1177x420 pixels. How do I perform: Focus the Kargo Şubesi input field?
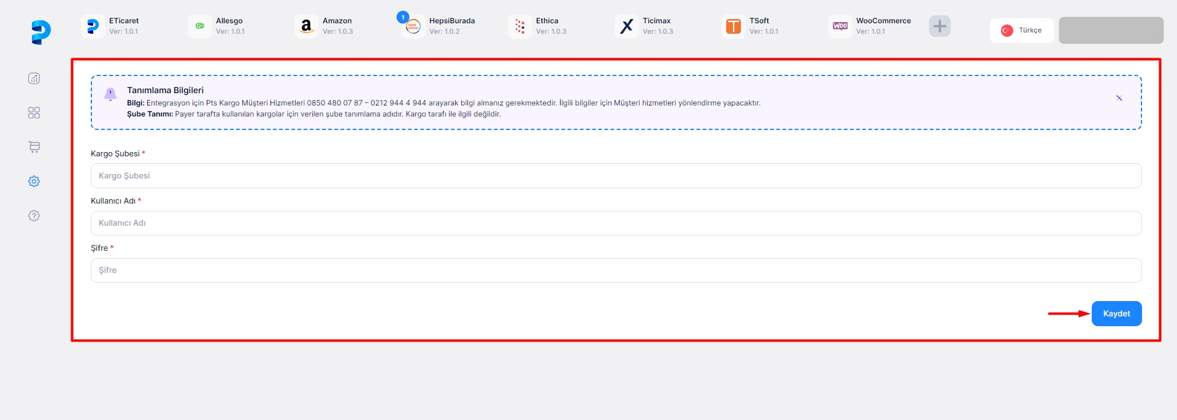(x=615, y=176)
